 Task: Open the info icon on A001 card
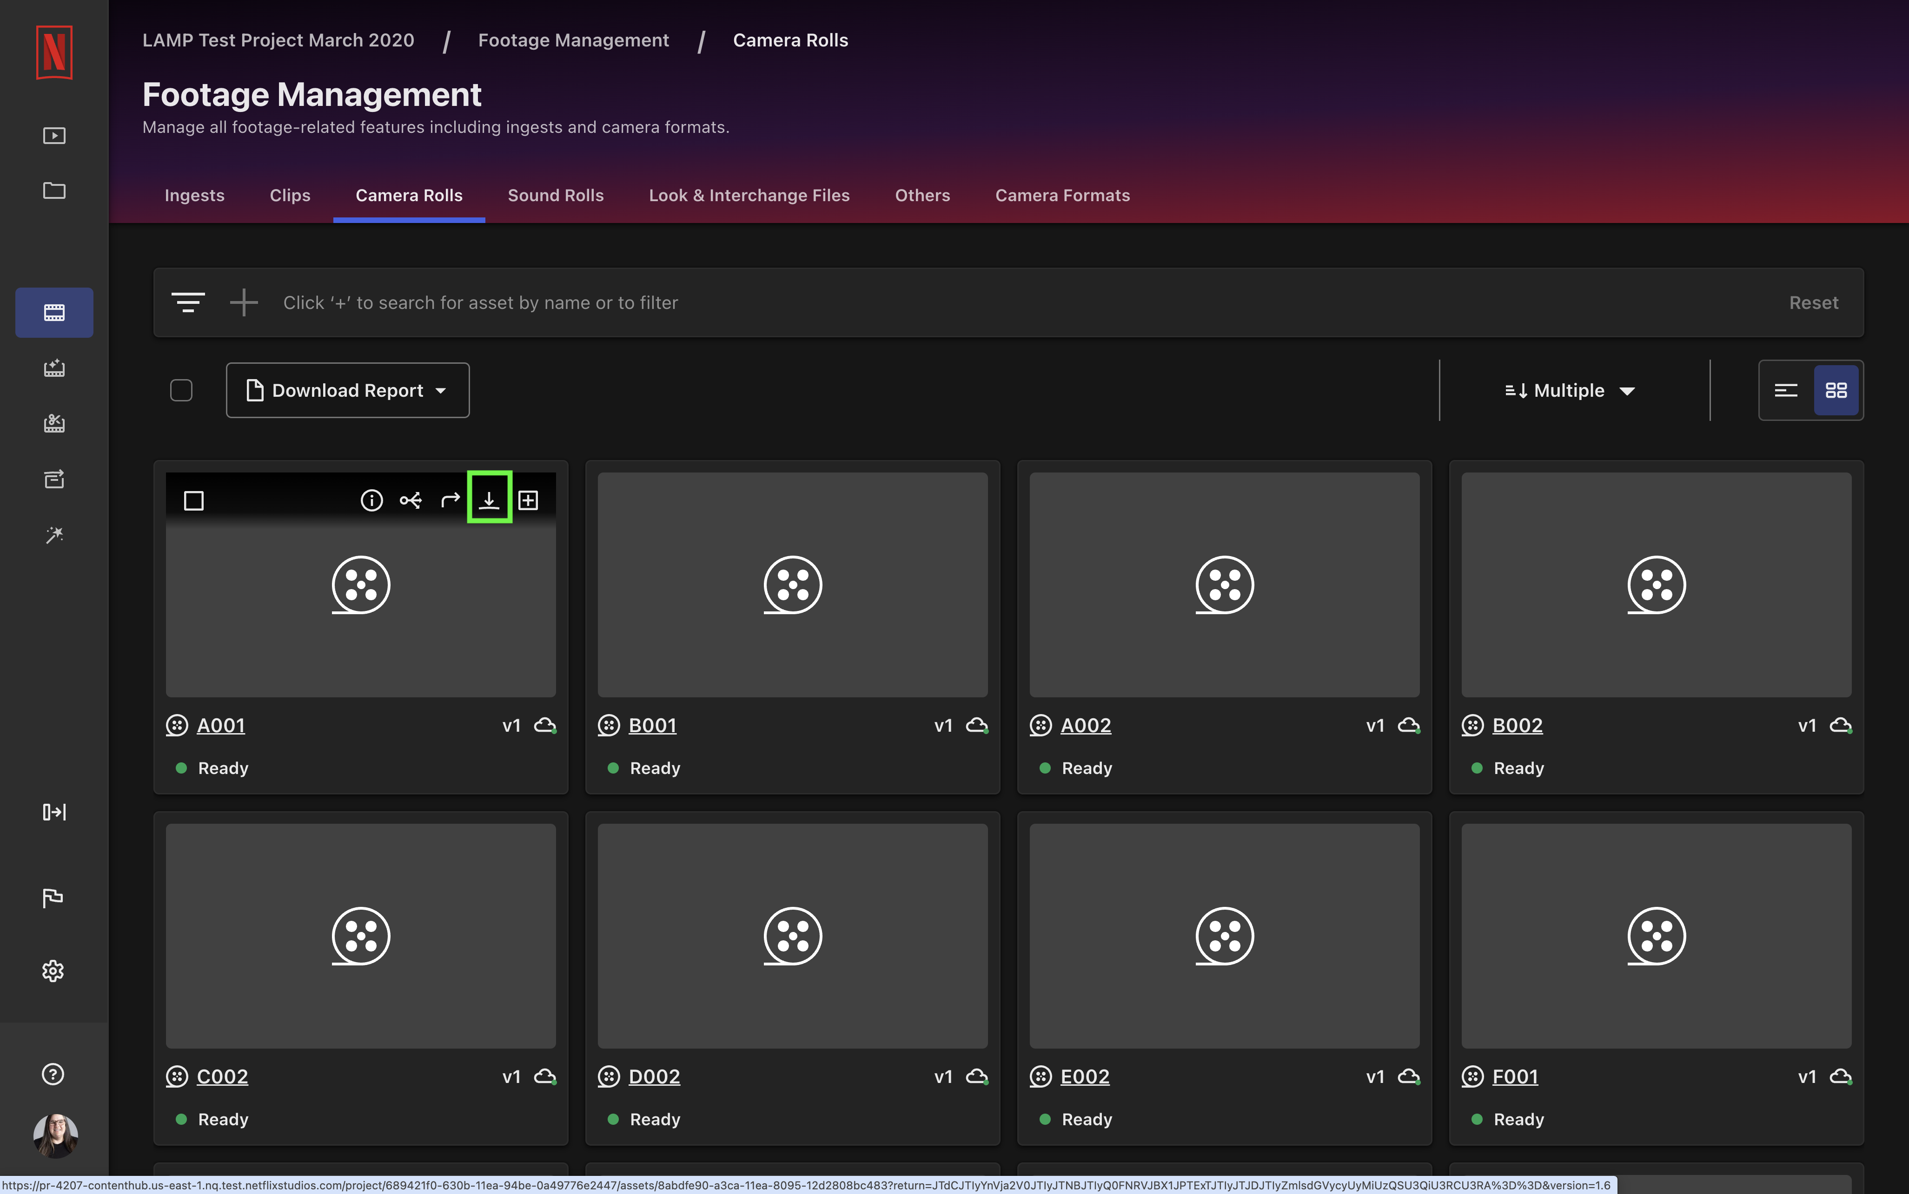(x=371, y=499)
